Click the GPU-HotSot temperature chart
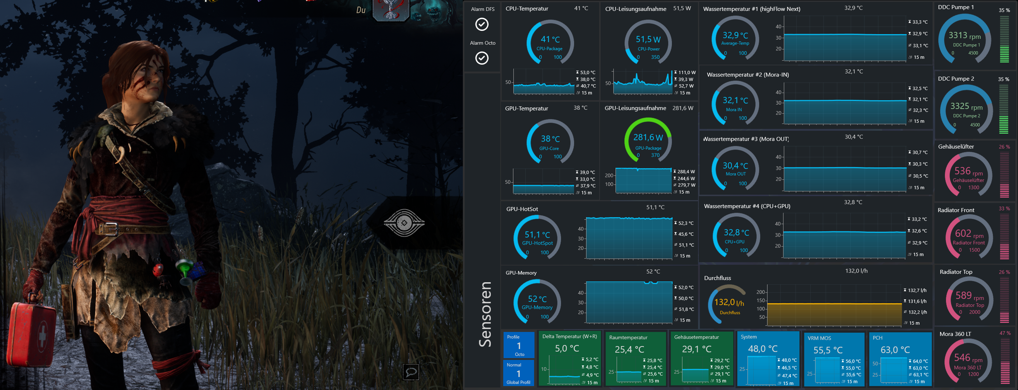Screen dimensions: 1018x390 tap(629, 238)
